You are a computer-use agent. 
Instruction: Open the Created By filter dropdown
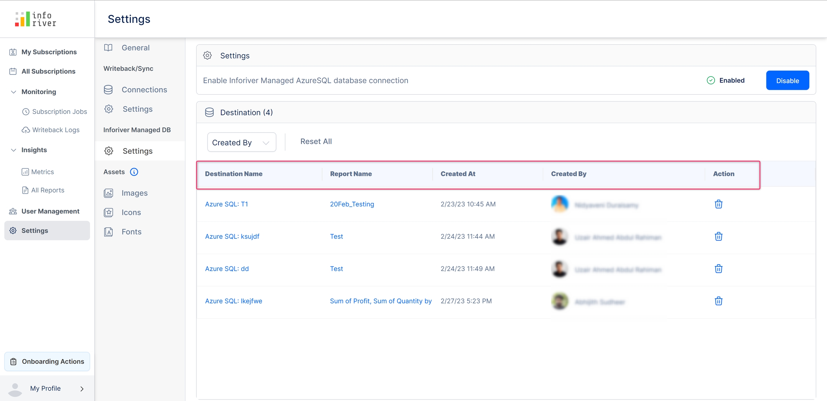241,143
